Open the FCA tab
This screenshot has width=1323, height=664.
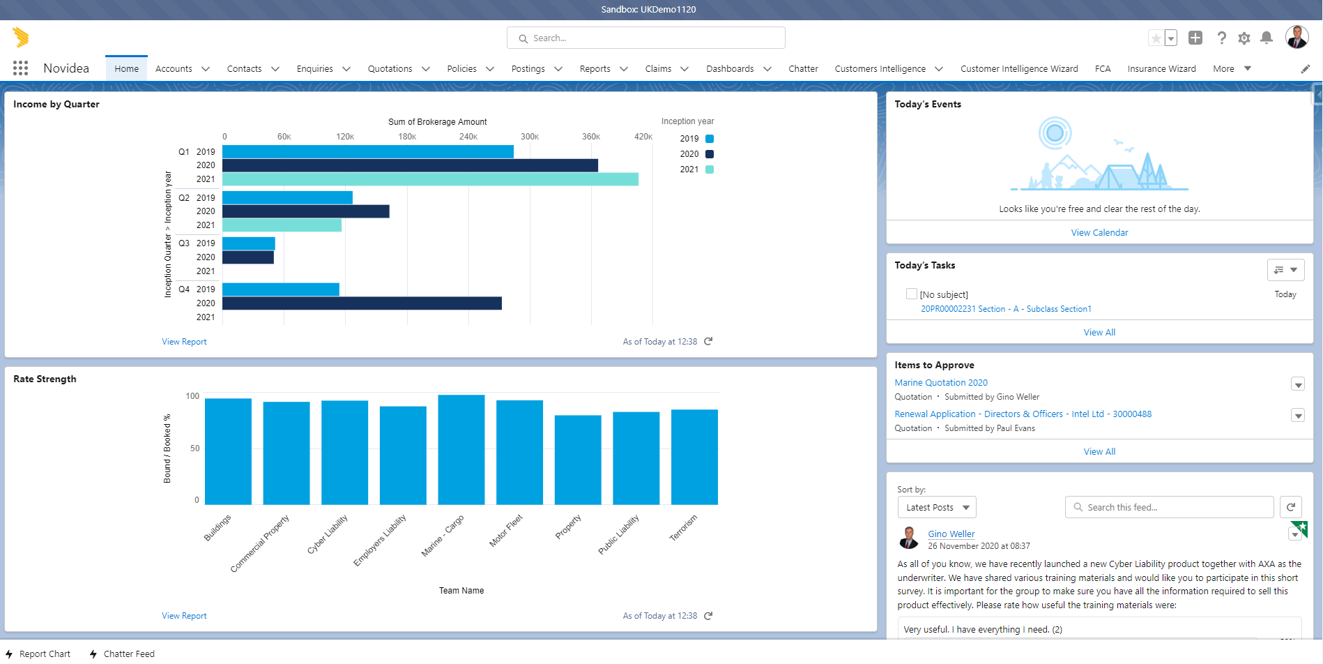(x=1102, y=69)
